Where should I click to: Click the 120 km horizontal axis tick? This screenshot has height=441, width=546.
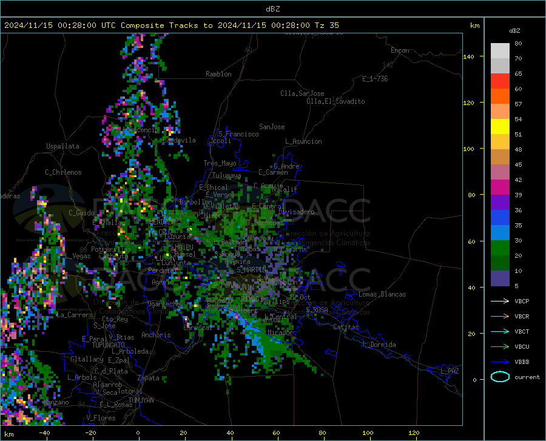click(414, 433)
